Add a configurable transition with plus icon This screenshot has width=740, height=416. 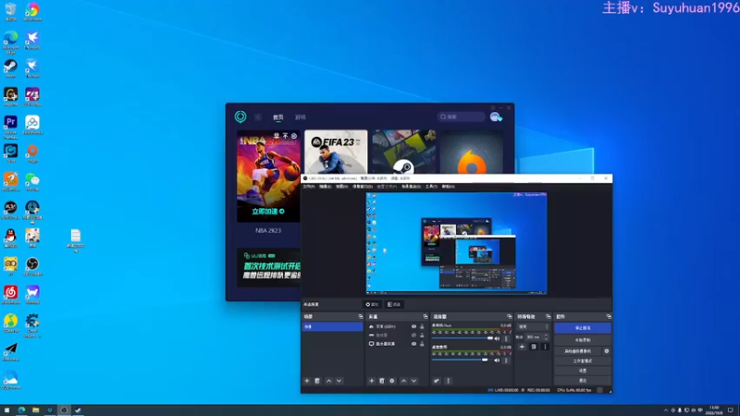[x=522, y=347]
